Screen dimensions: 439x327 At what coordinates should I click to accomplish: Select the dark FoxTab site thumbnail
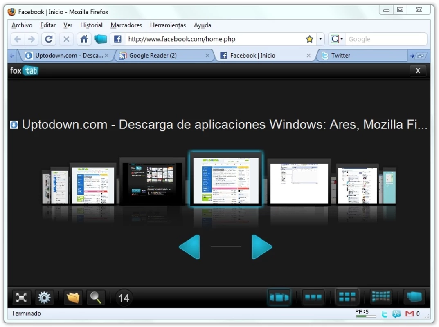coord(152,181)
